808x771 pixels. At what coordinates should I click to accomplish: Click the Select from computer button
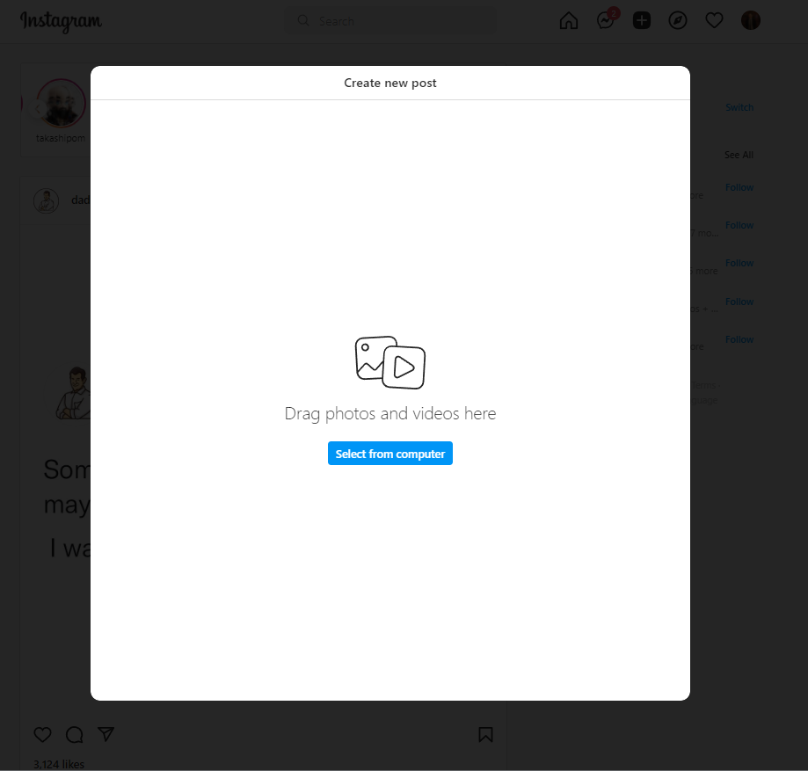(390, 454)
